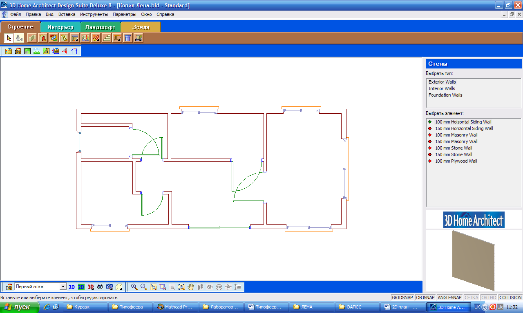This screenshot has height=313, width=523.
Task: Toggle OBJSNAP in status bar
Action: click(425, 298)
